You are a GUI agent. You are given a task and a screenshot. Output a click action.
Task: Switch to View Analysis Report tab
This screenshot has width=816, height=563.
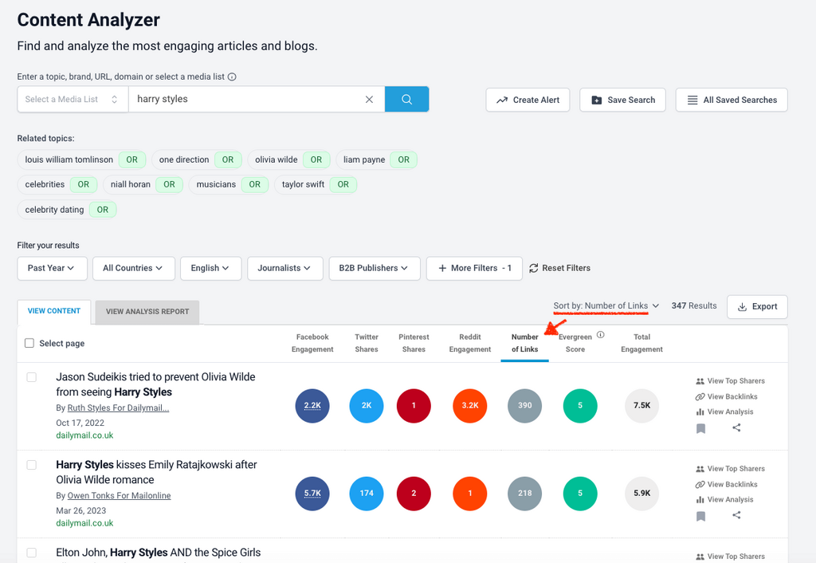click(147, 312)
